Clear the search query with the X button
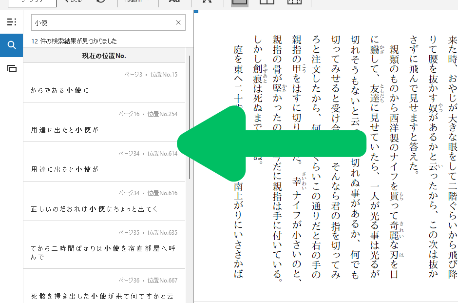458x303 pixels. click(x=178, y=22)
